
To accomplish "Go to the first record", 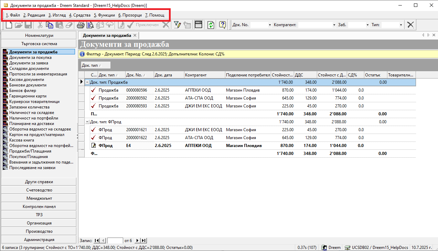I will pyautogui.click(x=96, y=241).
